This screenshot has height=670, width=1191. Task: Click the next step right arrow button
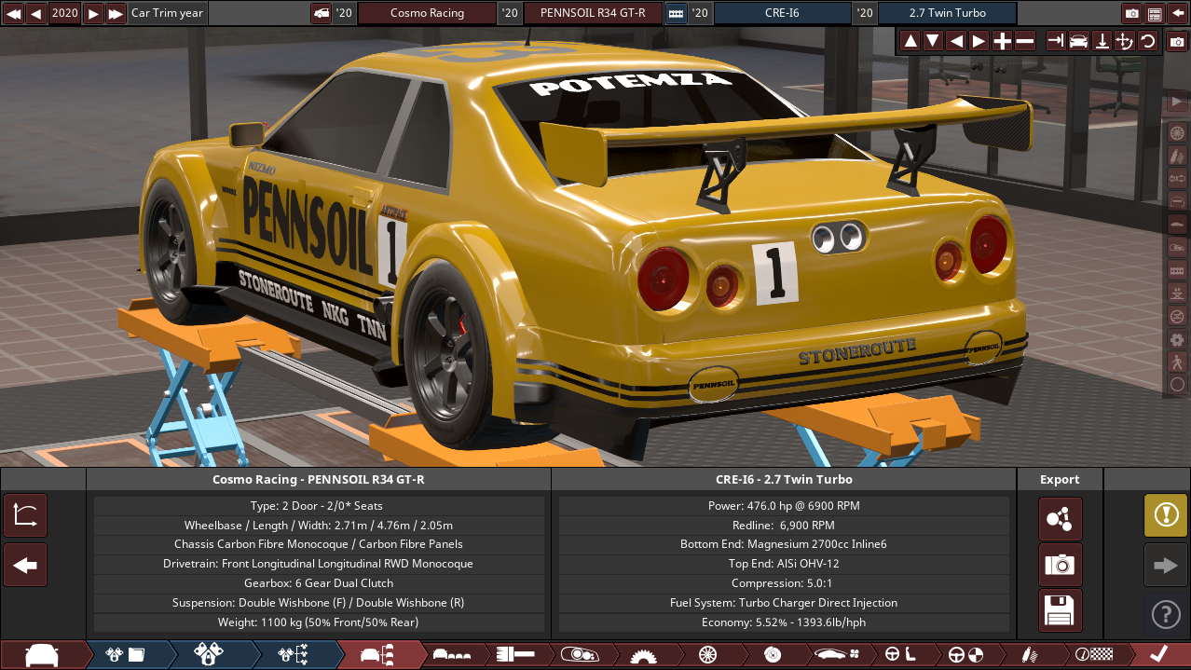pos(1166,565)
